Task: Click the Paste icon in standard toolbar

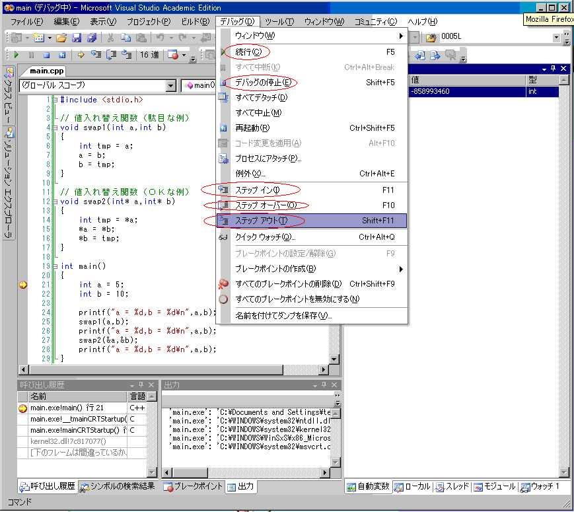Action: pos(141,38)
